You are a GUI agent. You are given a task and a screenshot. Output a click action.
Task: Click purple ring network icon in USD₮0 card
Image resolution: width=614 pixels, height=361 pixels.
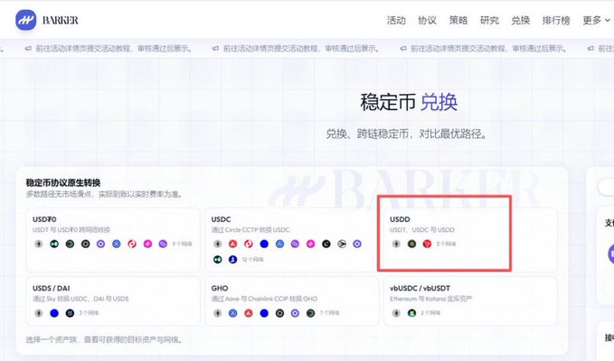tap(100, 245)
